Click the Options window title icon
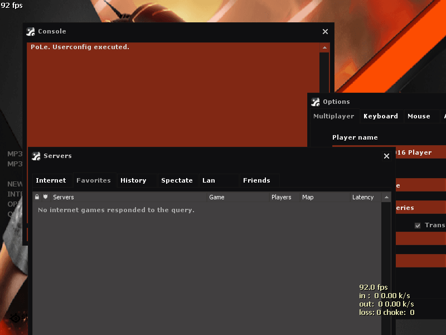The width and height of the screenshot is (446, 335). [316, 102]
